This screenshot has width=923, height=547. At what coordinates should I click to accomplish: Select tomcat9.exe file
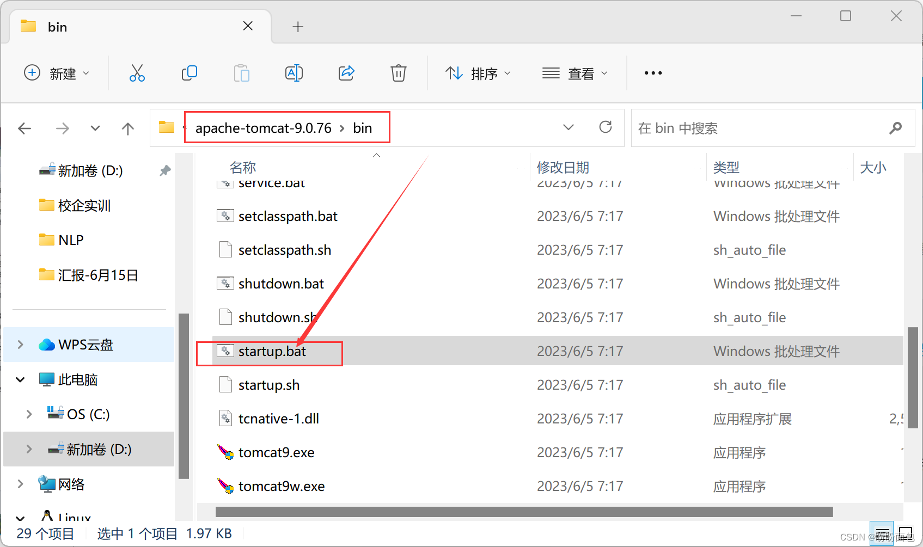tap(277, 452)
